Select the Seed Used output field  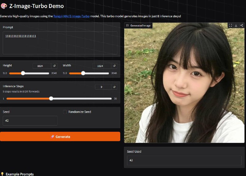point(184,160)
